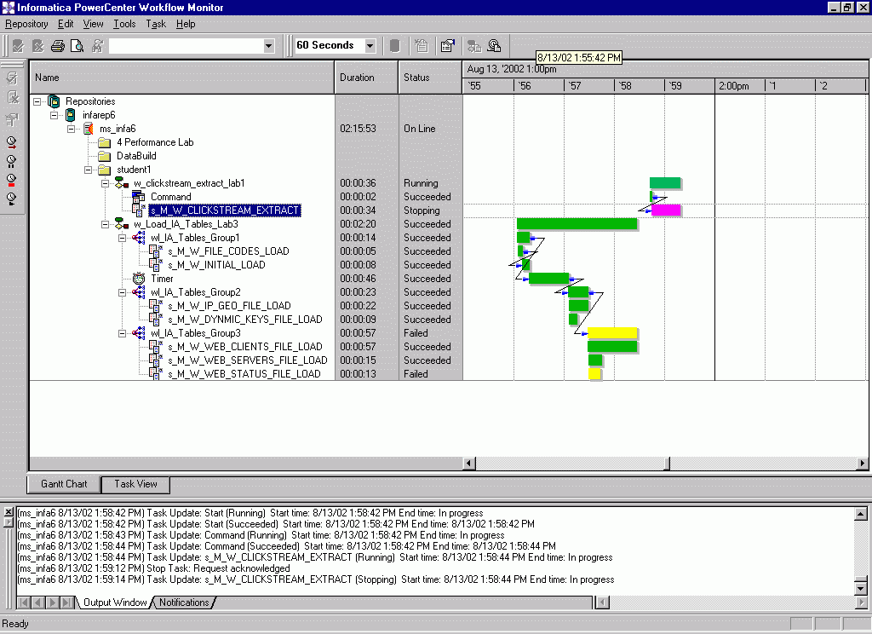Close the output window pane with X
This screenshot has height=634, width=872.
(9, 512)
